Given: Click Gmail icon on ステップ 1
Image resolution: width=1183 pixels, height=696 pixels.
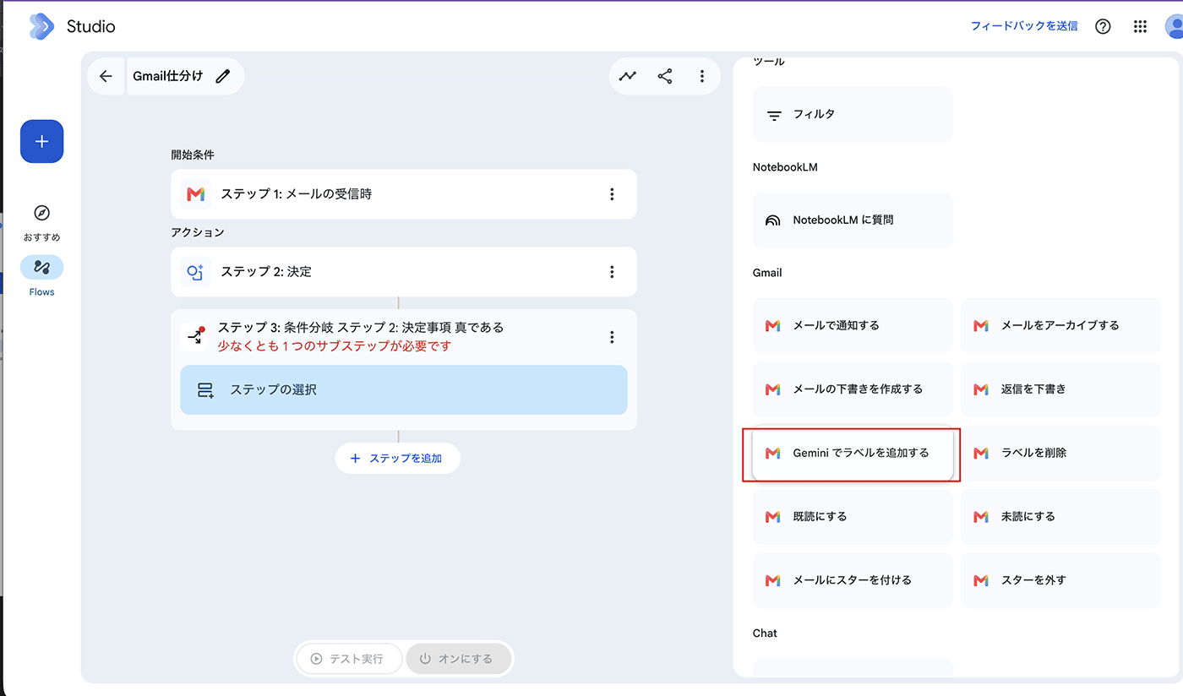Looking at the screenshot, I should 196,194.
